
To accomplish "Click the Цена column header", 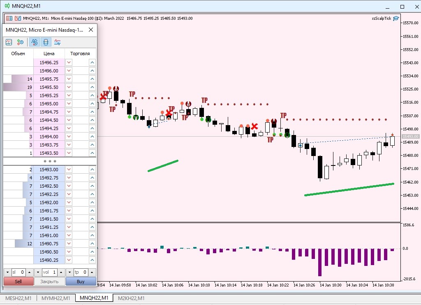I will point(49,54).
